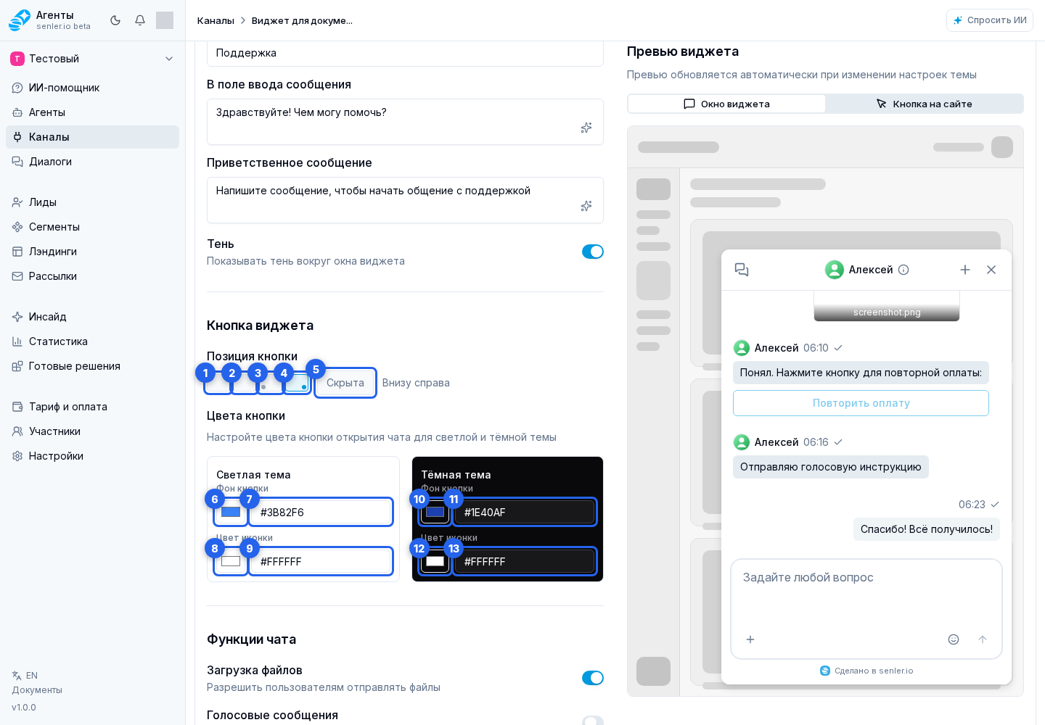
Task: Click Повторить оплату button in chat
Action: [x=861, y=403]
